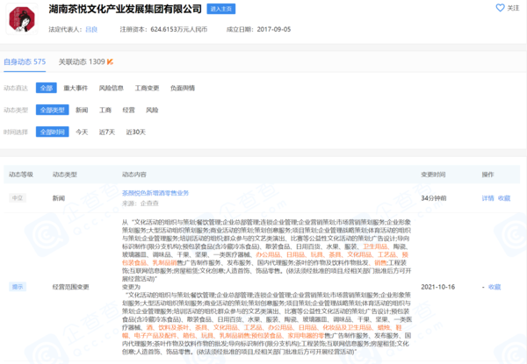The image size is (527, 364).
Task: Filter by 风险信息
Action: point(111,88)
